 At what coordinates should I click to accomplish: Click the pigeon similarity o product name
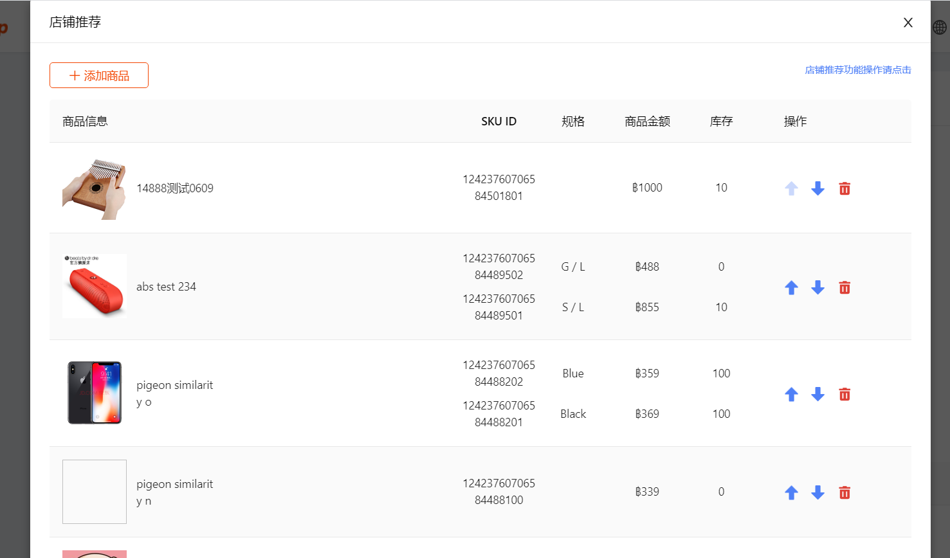[x=174, y=393]
